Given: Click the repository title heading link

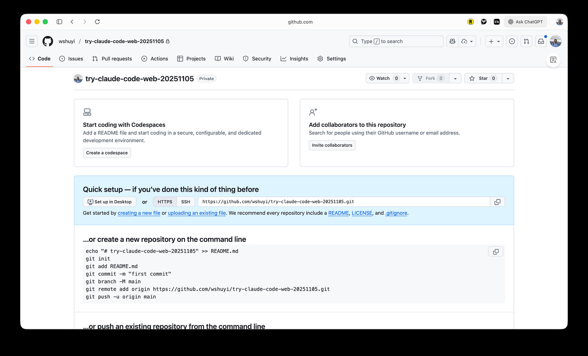Looking at the screenshot, I should point(140,78).
